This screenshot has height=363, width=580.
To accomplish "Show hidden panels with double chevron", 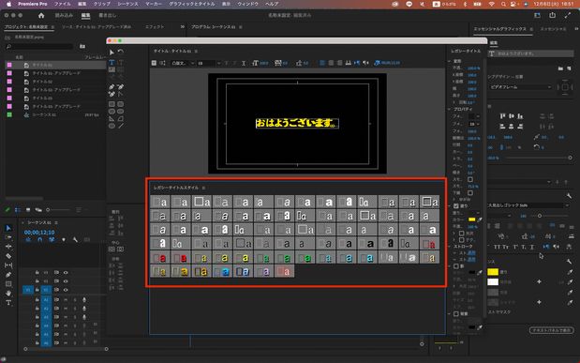I will click(183, 26).
